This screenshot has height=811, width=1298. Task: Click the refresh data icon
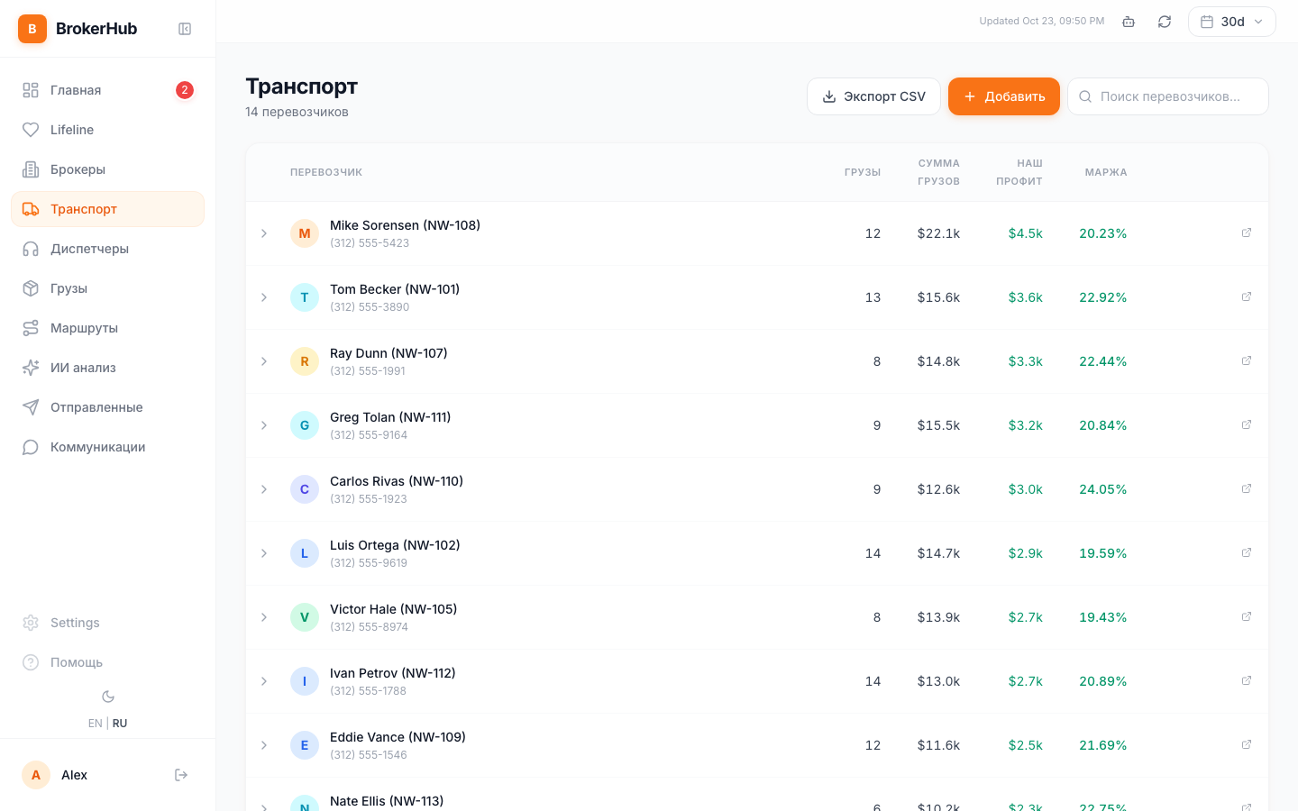pos(1165,22)
